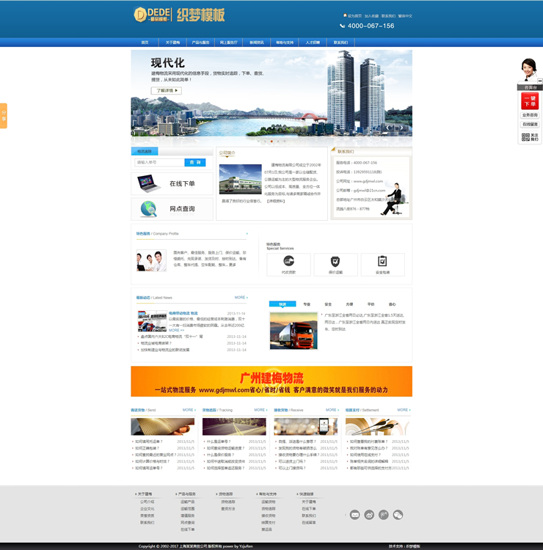Click the WeChat icon in footer

pos(398,515)
